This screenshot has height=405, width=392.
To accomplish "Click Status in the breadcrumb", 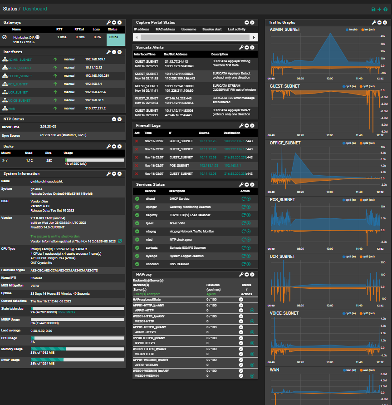I will (x=10, y=9).
